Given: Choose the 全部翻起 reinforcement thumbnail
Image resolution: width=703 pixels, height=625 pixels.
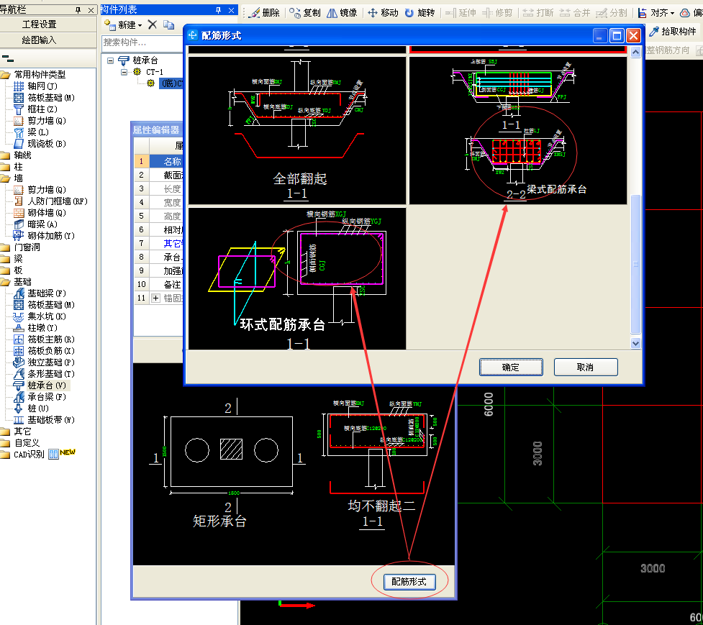Looking at the screenshot, I should tap(297, 130).
